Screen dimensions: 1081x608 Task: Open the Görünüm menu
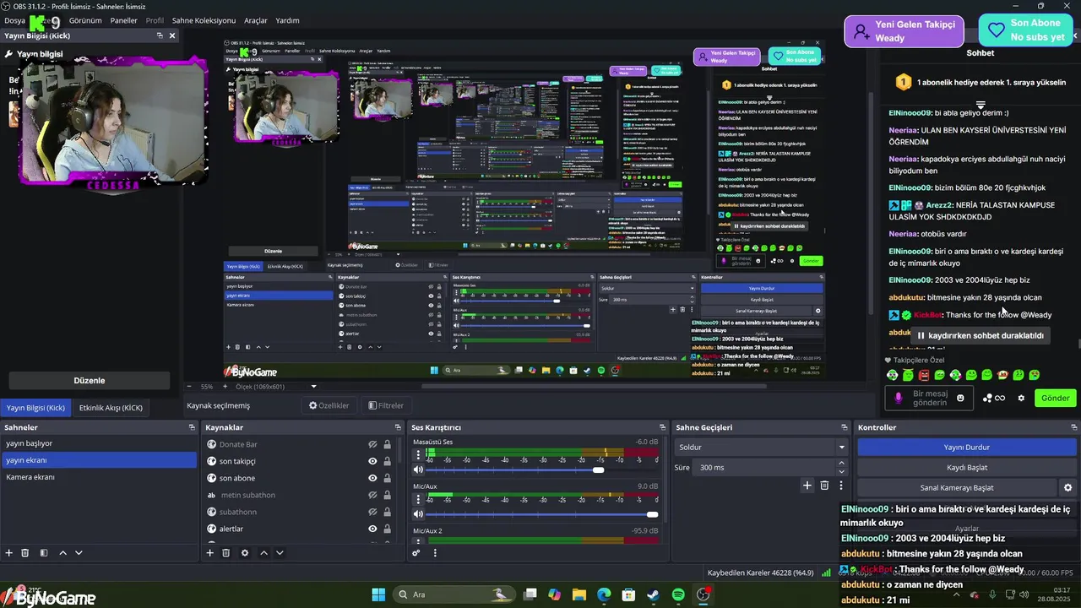(x=85, y=20)
